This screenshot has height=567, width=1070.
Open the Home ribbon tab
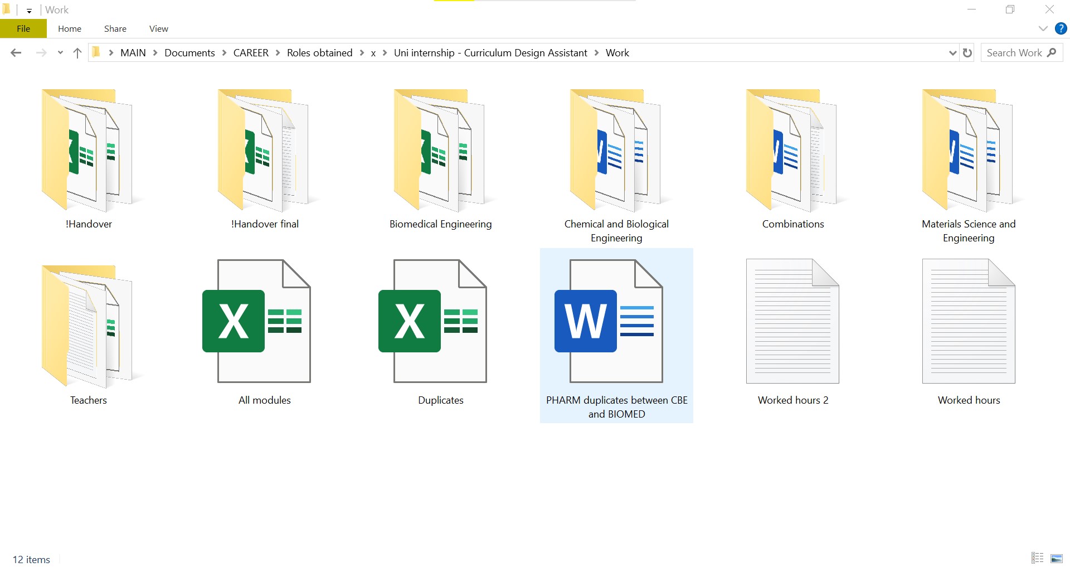[x=70, y=28]
